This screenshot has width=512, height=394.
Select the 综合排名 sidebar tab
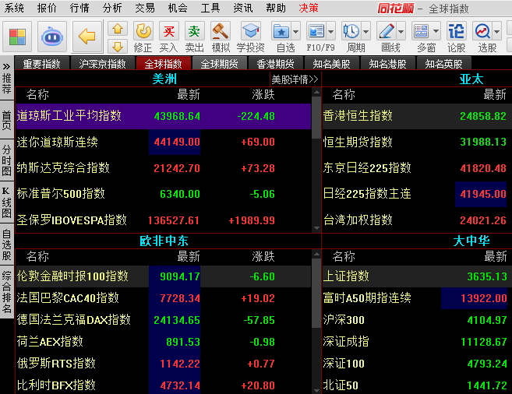[x=6, y=292]
